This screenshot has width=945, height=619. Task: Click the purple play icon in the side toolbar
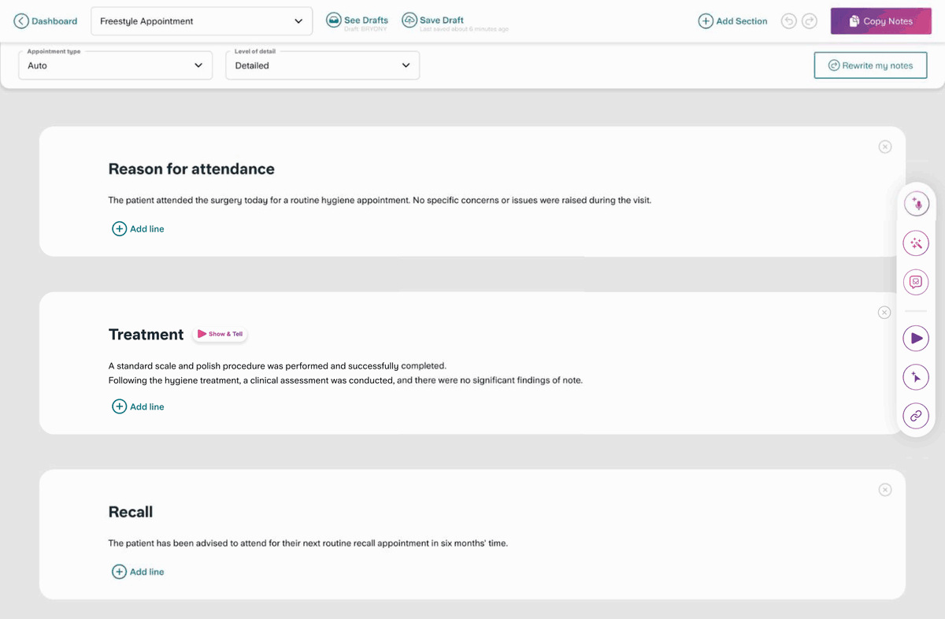[x=916, y=339]
